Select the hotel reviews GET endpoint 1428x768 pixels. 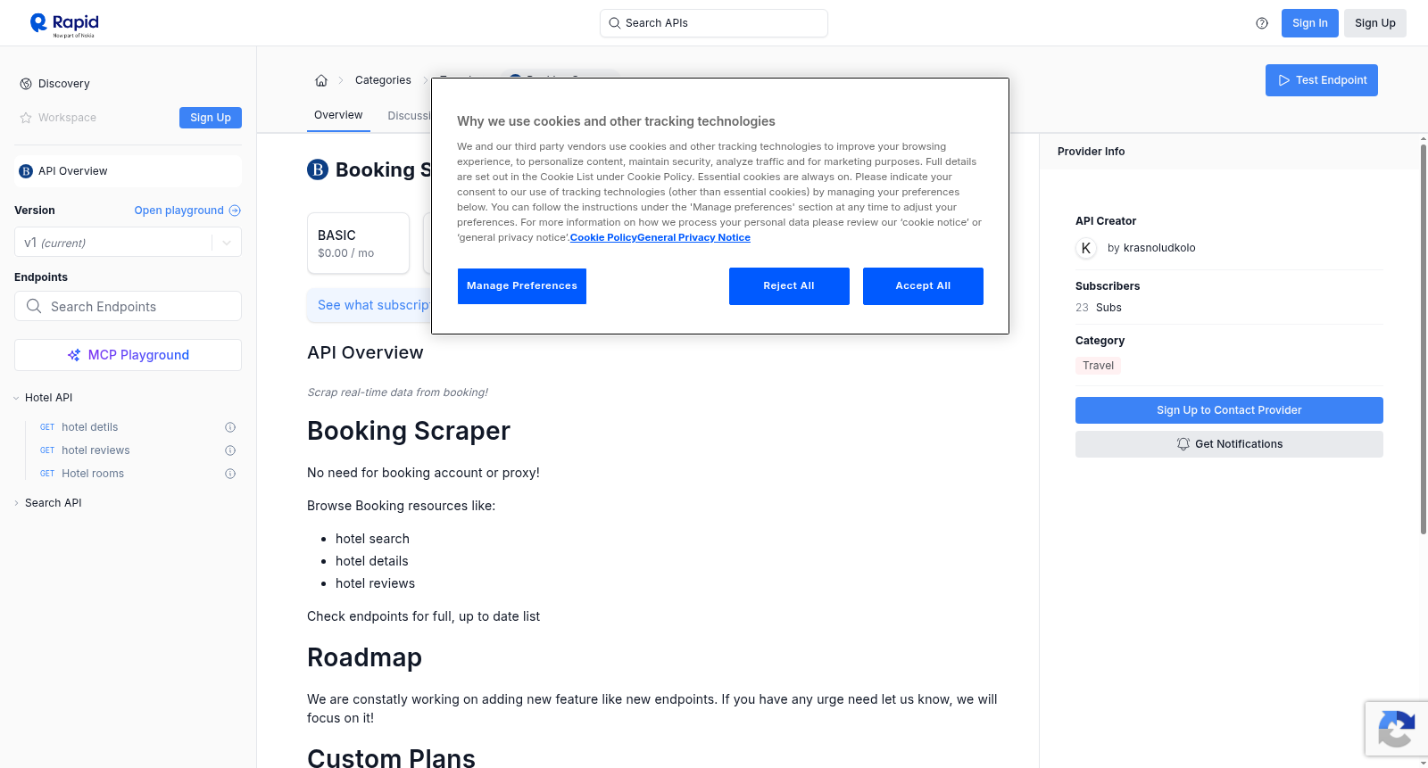pos(95,450)
